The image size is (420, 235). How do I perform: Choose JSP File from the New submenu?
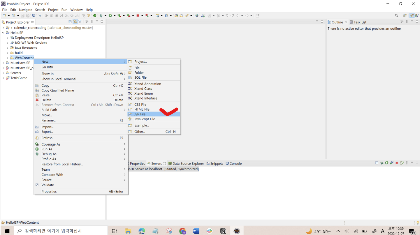point(154,114)
